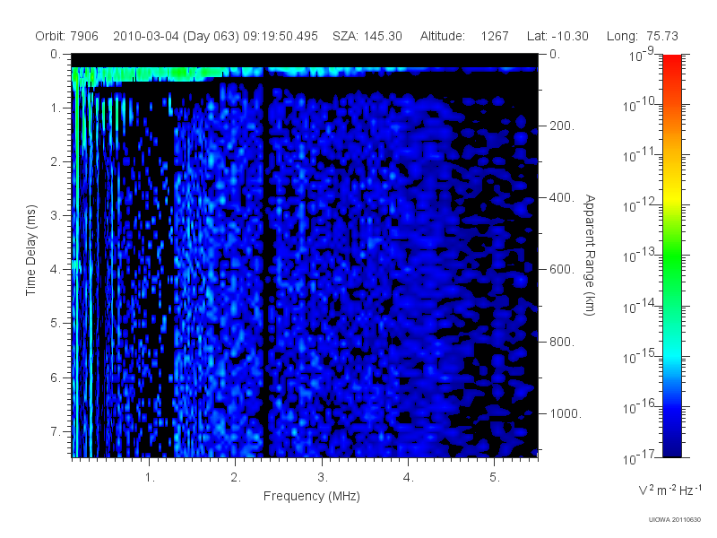Click the altitude value 1267

[495, 36]
